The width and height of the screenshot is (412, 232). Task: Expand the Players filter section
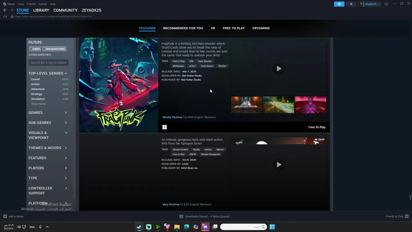pos(48,168)
